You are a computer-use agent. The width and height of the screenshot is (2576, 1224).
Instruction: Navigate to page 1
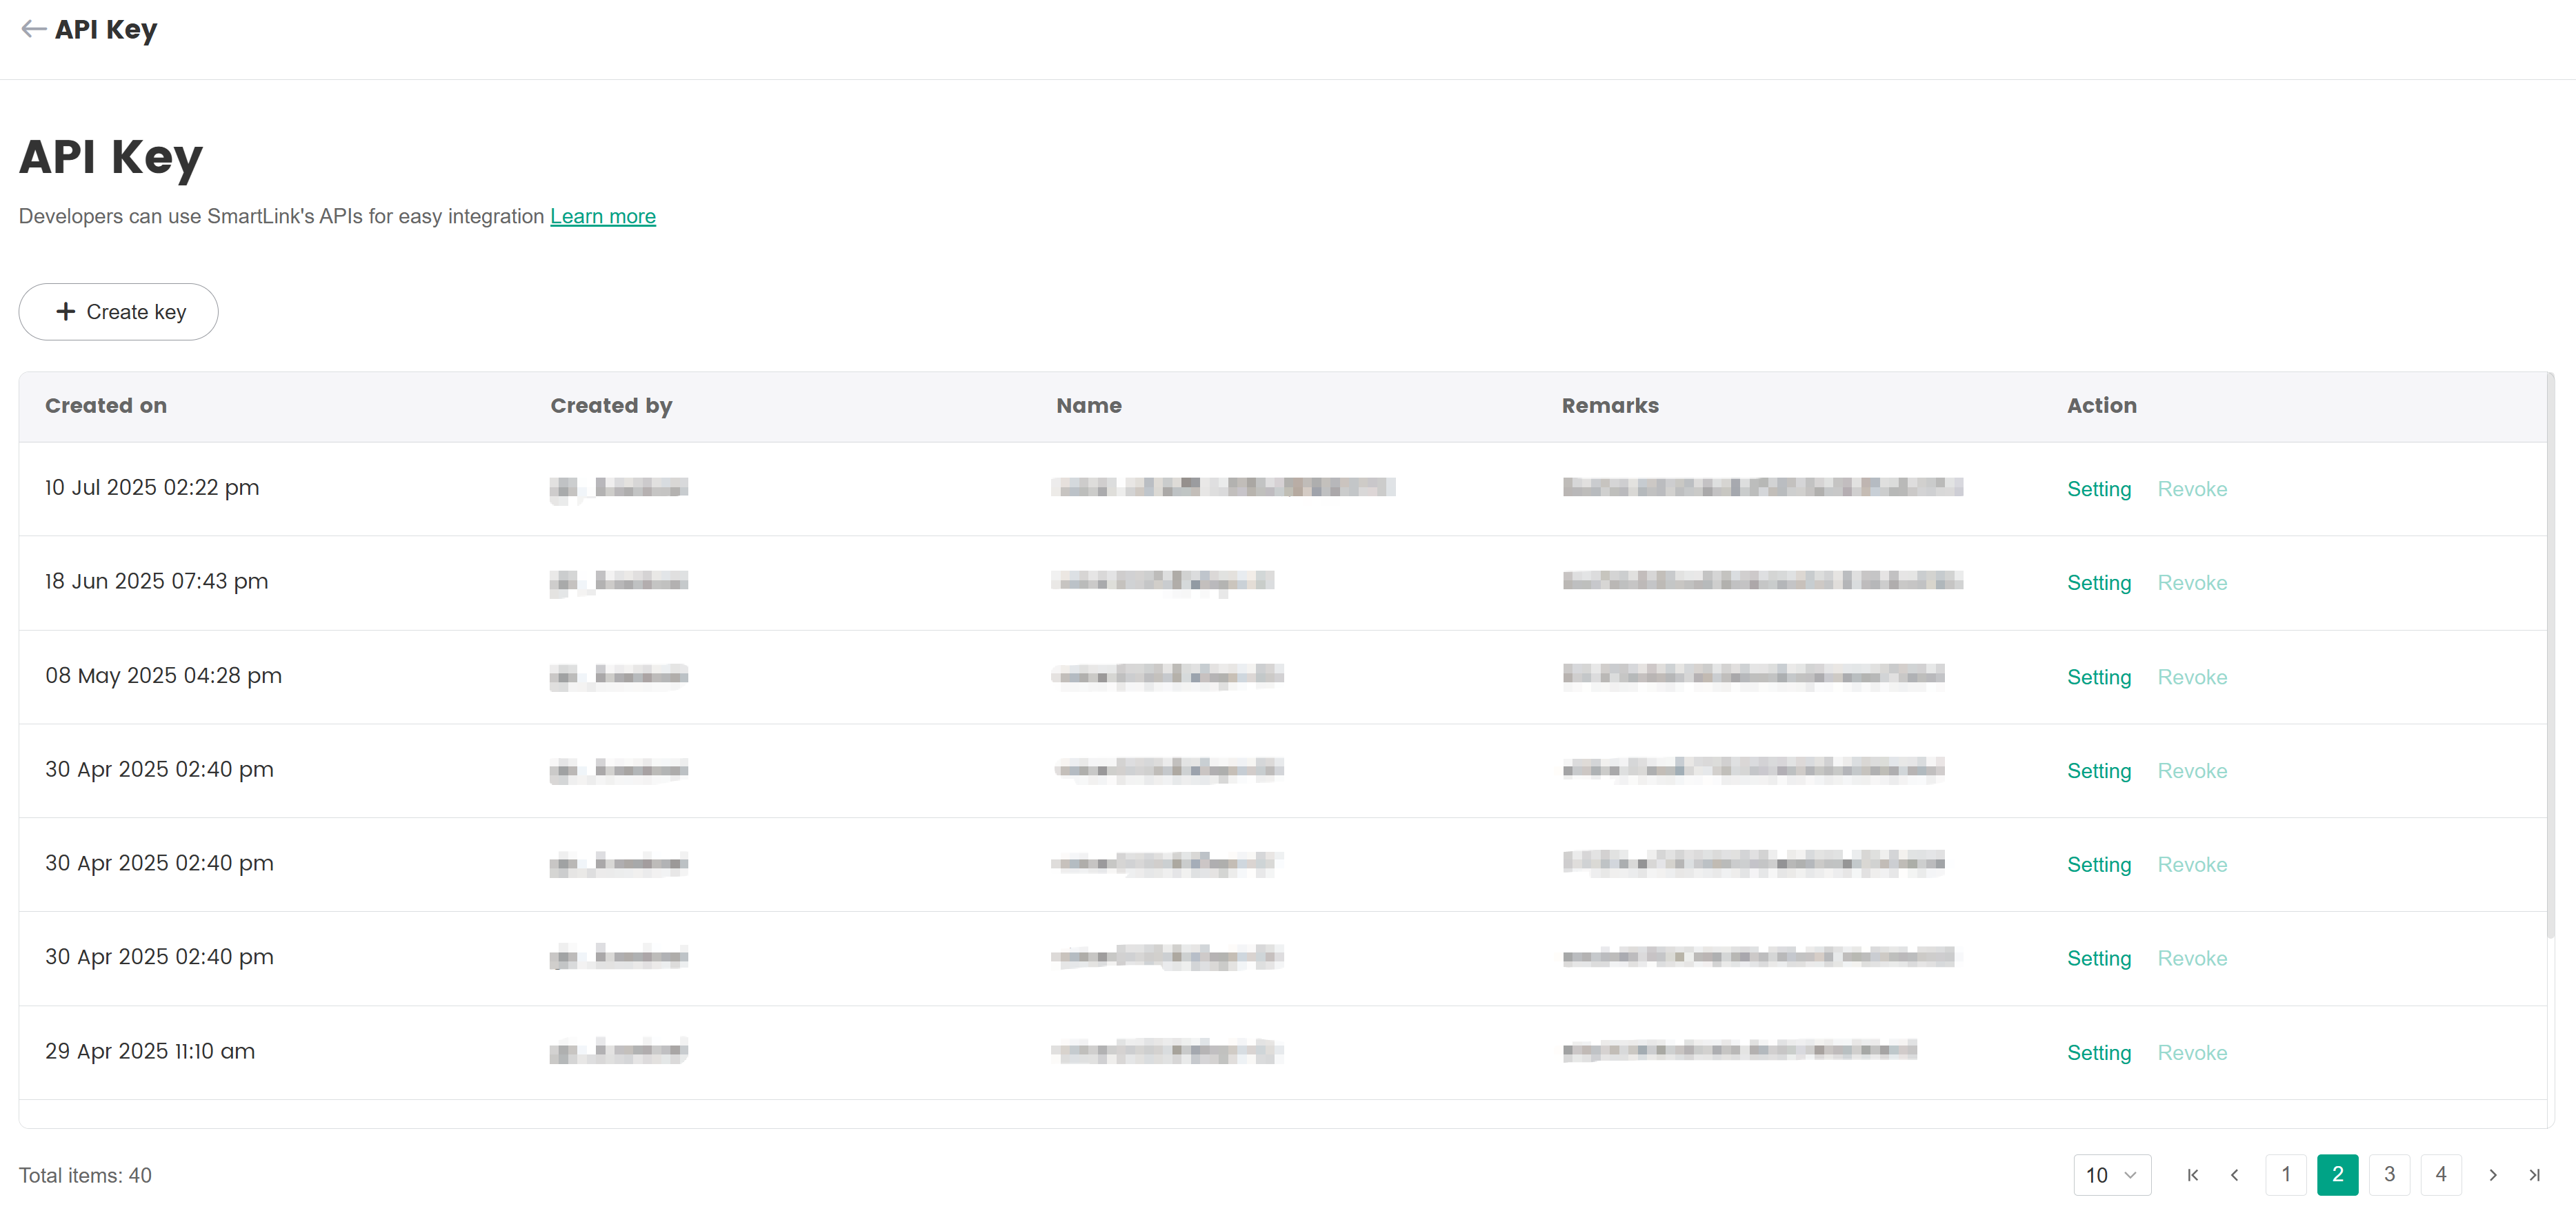click(2286, 1175)
